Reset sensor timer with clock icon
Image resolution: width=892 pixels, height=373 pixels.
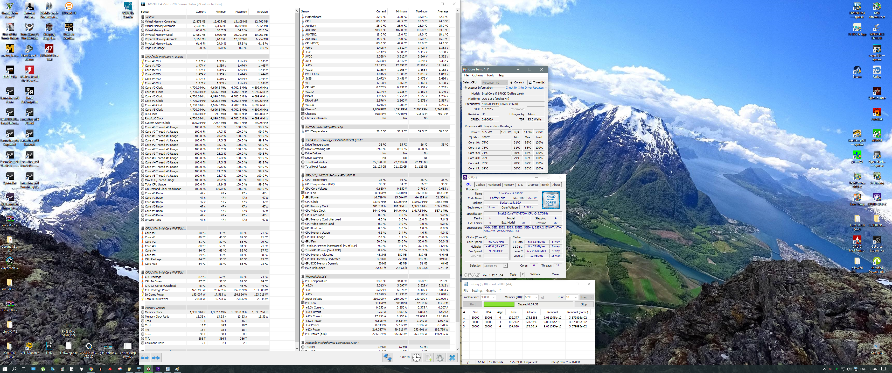click(x=416, y=358)
